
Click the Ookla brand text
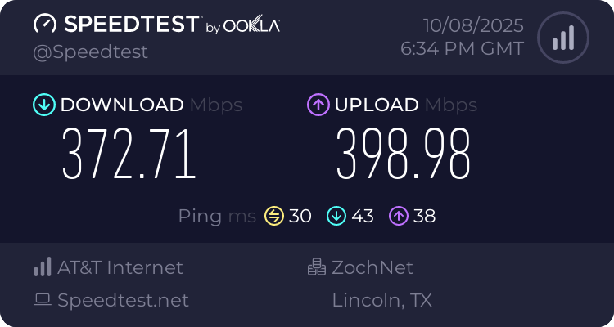click(253, 26)
